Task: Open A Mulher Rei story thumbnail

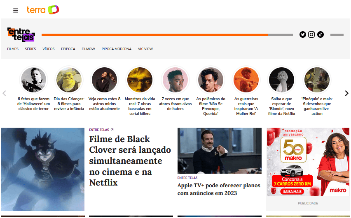Action: point(246,80)
